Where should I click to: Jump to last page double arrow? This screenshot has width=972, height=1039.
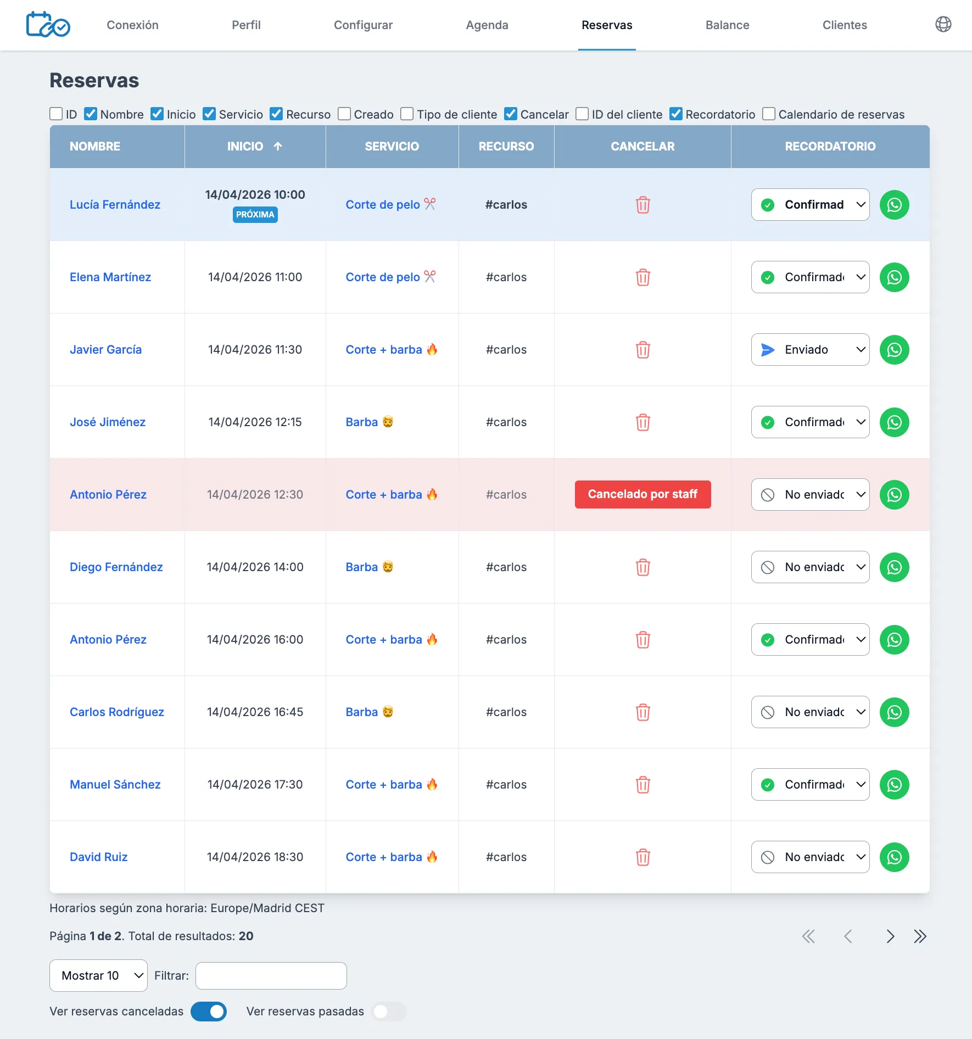click(x=920, y=936)
